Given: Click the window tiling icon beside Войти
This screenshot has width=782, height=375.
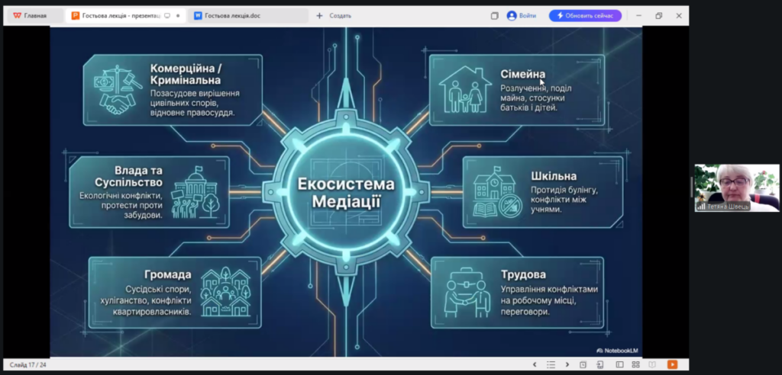Looking at the screenshot, I should pos(494,15).
